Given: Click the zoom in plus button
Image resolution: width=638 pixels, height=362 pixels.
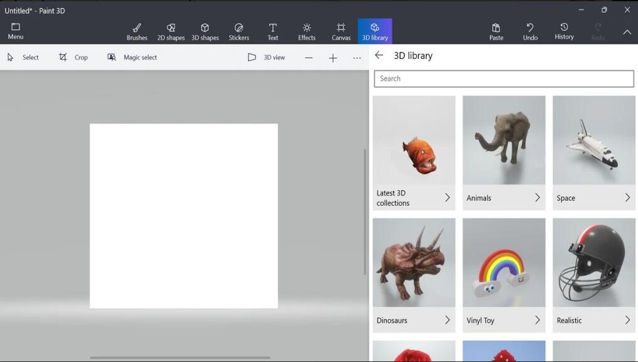Looking at the screenshot, I should pos(333,58).
